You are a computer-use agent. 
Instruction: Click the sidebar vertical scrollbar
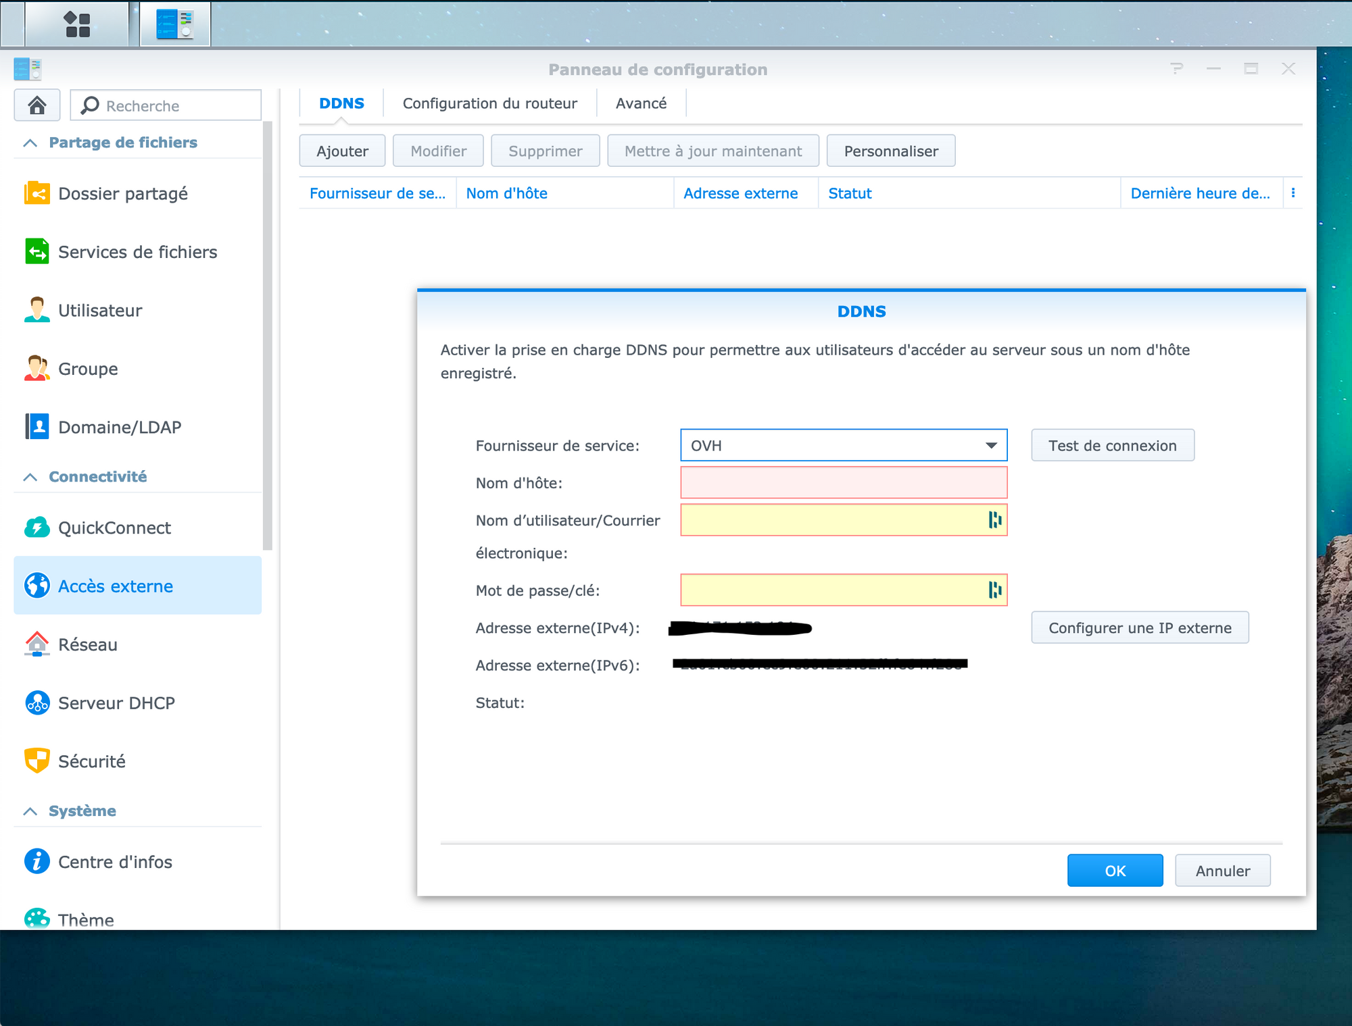pos(268,336)
